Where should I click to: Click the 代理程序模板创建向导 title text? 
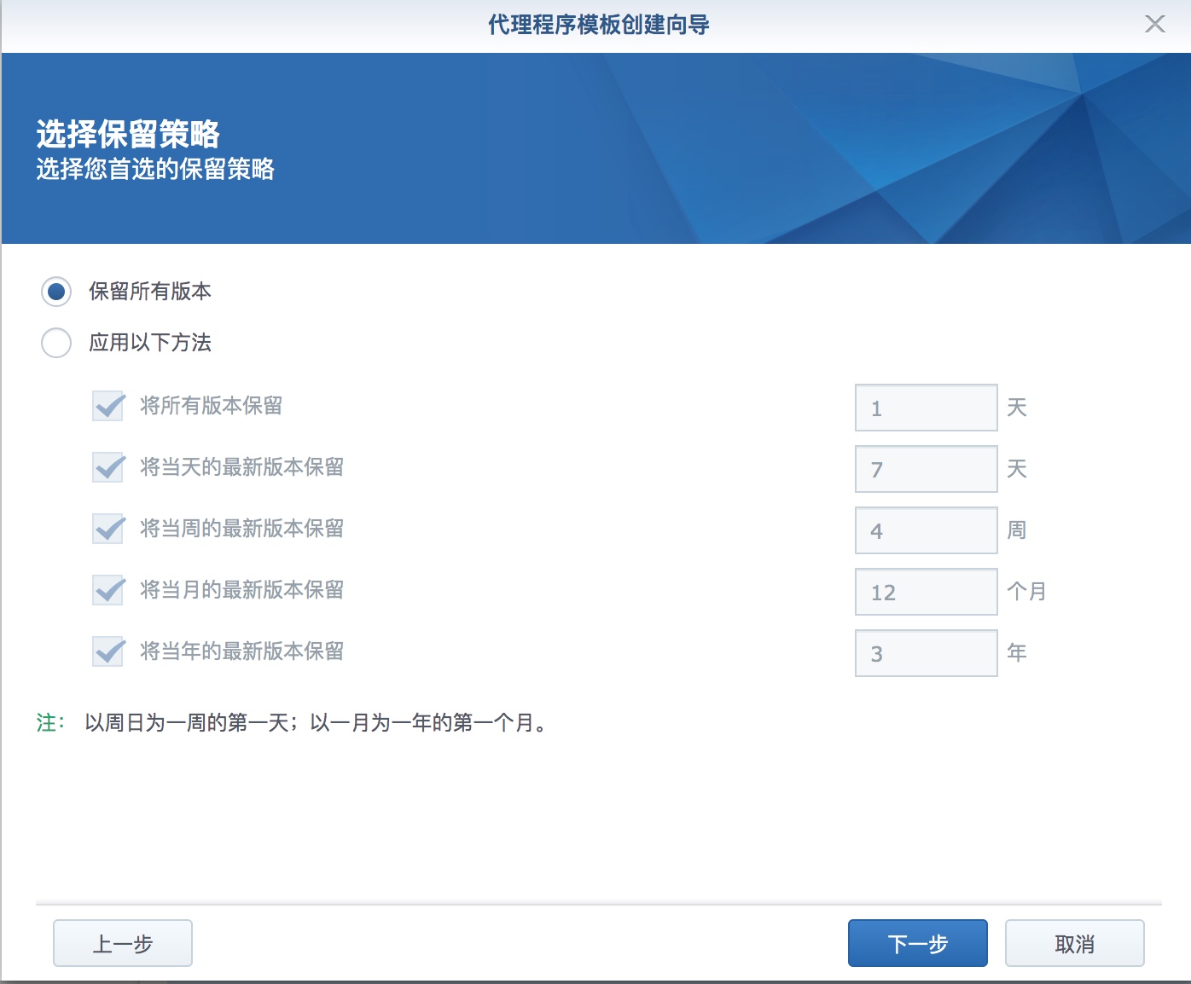coord(599,25)
